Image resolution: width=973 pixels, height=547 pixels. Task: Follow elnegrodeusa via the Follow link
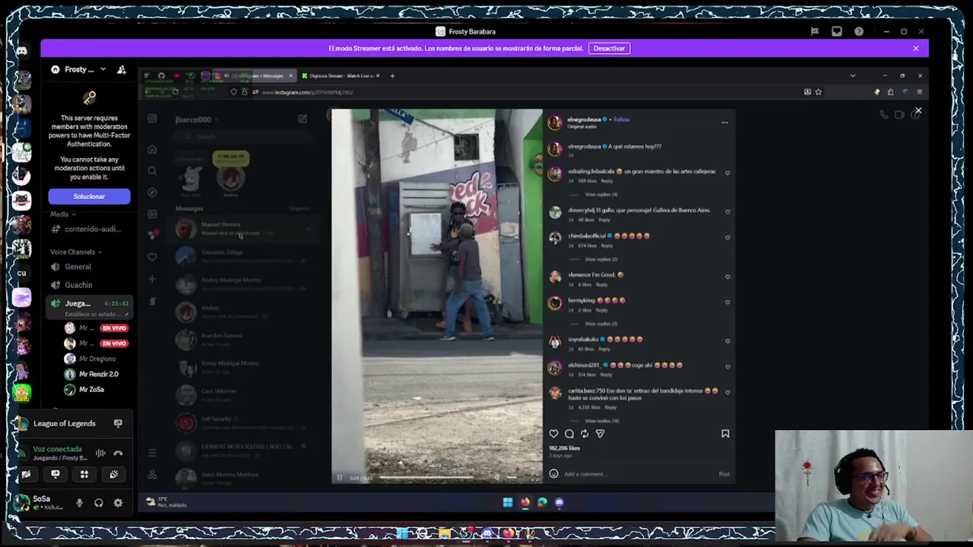[622, 119]
